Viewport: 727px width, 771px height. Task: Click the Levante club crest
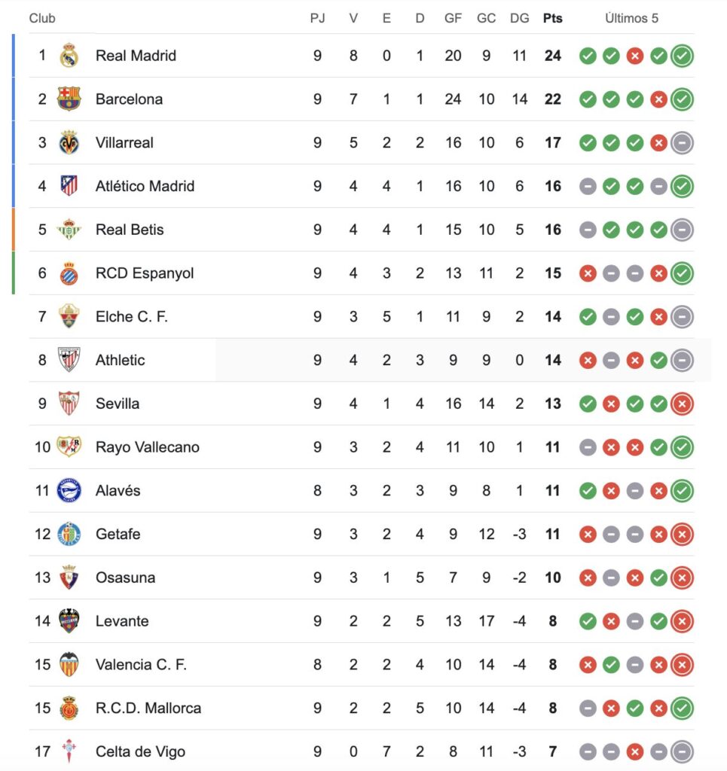[x=69, y=621]
